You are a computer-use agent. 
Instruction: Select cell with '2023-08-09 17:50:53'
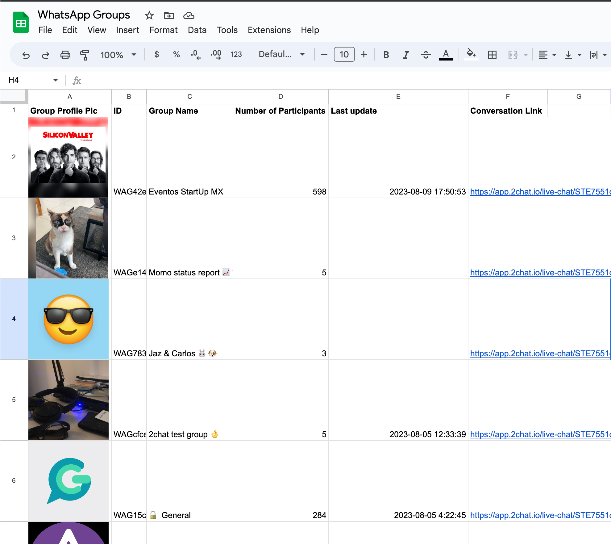(398, 157)
